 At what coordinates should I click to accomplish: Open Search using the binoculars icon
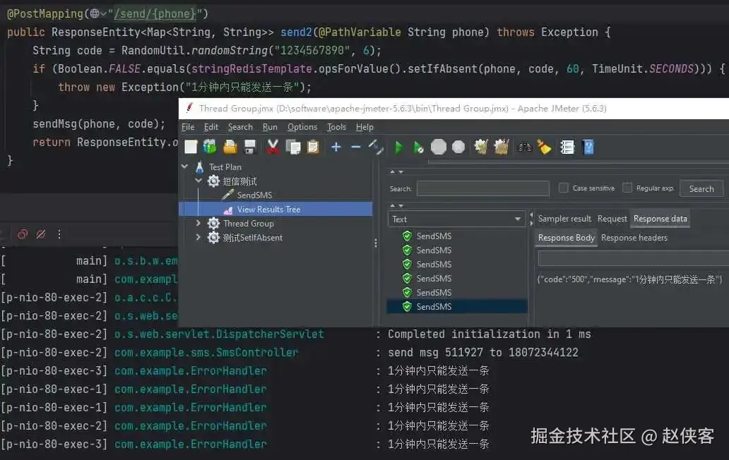524,147
